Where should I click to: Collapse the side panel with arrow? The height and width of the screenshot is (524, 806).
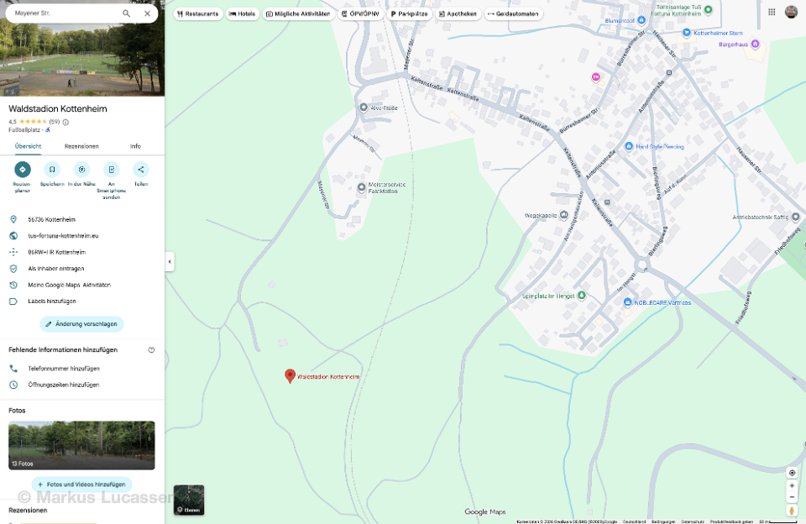coord(170,262)
